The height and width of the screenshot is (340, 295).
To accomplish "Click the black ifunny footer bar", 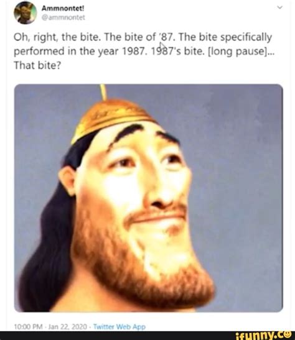I will pos(147,336).
